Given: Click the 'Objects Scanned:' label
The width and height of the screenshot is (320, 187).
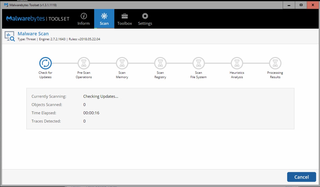Looking at the screenshot, I should 47,105.
